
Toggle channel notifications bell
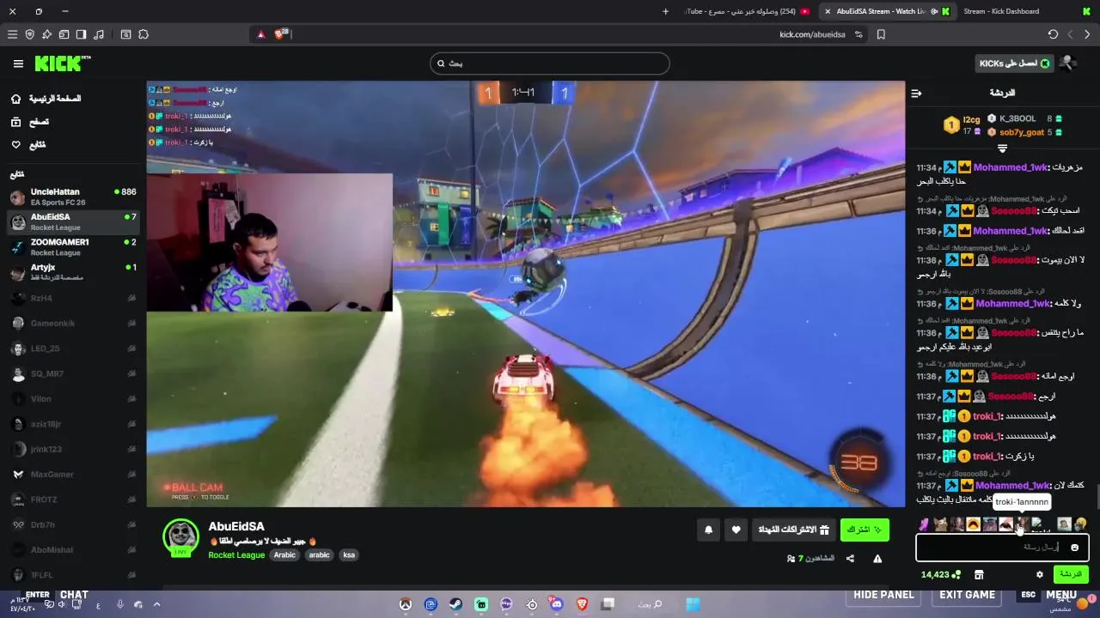coord(708,530)
